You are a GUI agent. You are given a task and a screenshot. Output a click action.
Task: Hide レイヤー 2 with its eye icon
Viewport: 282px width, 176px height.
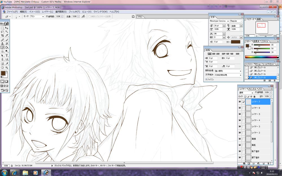click(240, 133)
